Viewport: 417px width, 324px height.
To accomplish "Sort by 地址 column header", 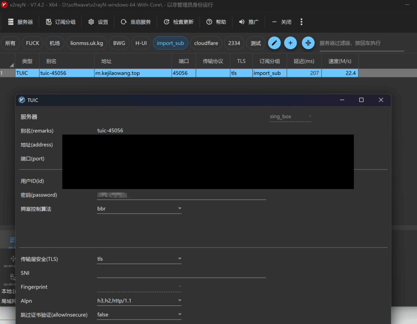I will point(133,61).
